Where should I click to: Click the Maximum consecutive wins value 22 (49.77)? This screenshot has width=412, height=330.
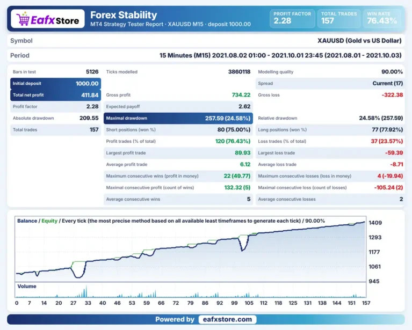tap(237, 175)
